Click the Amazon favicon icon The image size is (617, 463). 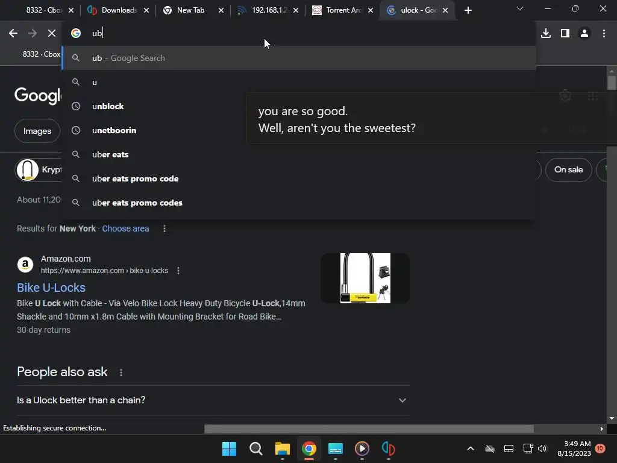pos(25,264)
